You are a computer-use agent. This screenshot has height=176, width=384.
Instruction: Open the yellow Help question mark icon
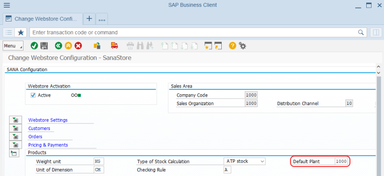(232, 45)
